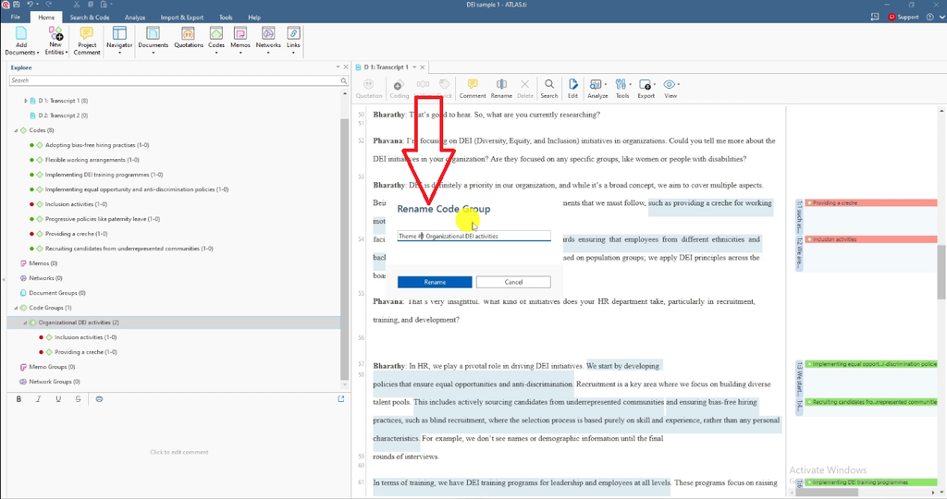Switch to the Import & Export tab
Viewport: 947px width, 499px height.
click(182, 17)
